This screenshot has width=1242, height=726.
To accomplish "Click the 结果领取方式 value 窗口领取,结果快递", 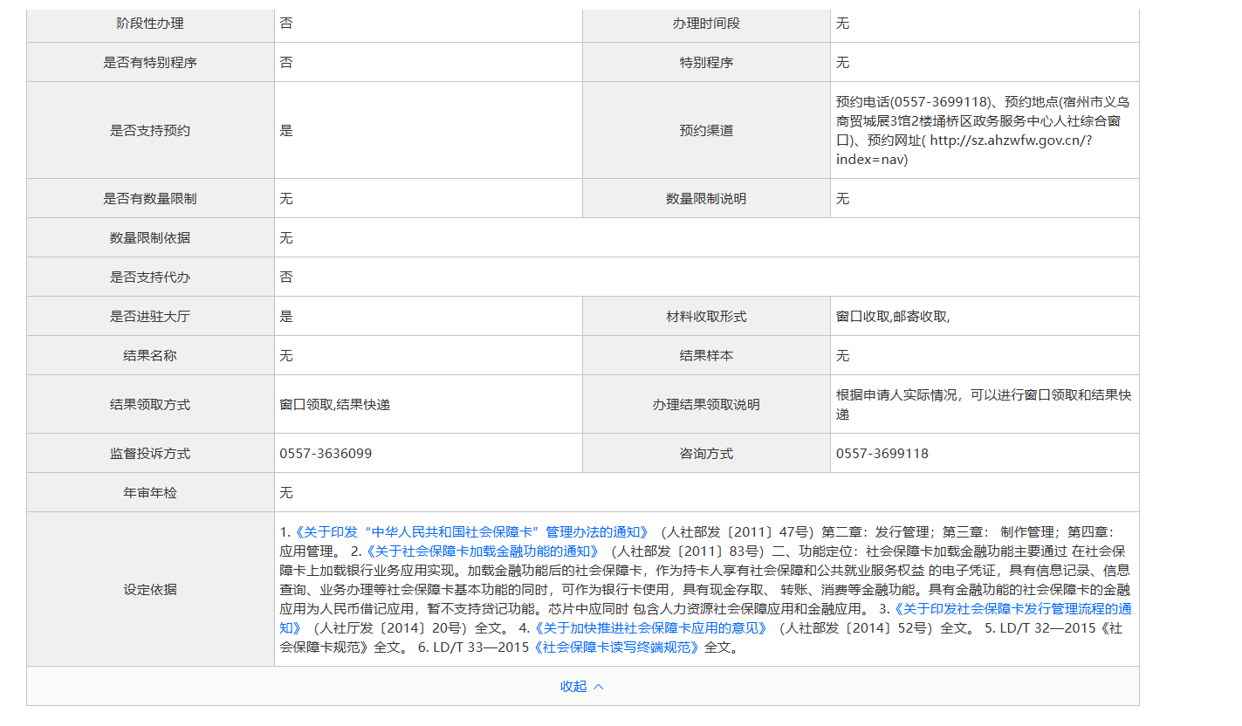I will click(334, 405).
